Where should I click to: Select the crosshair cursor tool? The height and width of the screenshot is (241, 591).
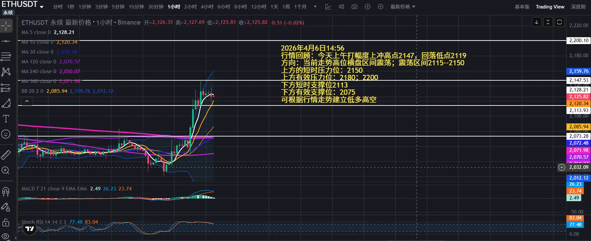click(6, 25)
